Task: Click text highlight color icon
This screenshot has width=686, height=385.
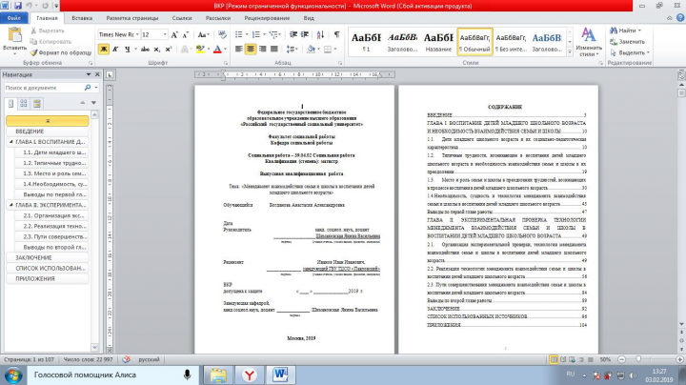Action: click(200, 49)
